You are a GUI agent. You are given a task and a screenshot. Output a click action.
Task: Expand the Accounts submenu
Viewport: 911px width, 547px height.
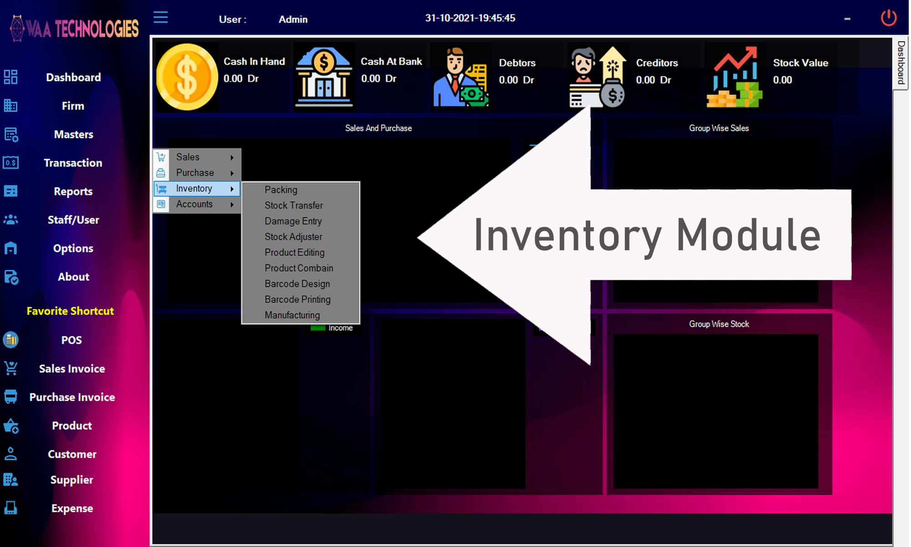click(232, 205)
